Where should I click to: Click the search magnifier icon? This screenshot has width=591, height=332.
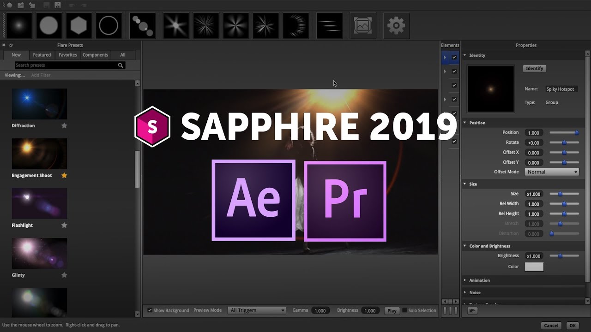(121, 65)
